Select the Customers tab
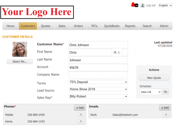 [28, 26]
